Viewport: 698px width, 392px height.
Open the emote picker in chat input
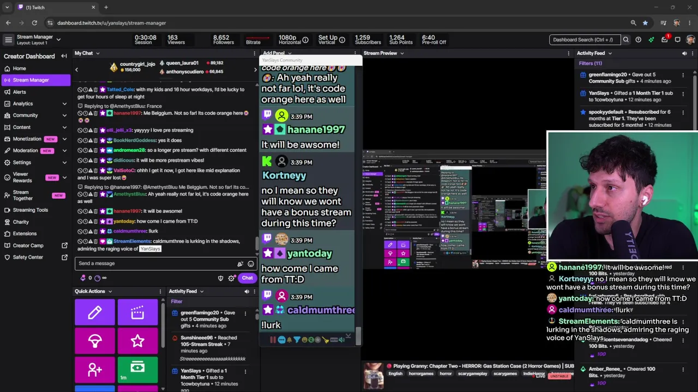coord(251,264)
